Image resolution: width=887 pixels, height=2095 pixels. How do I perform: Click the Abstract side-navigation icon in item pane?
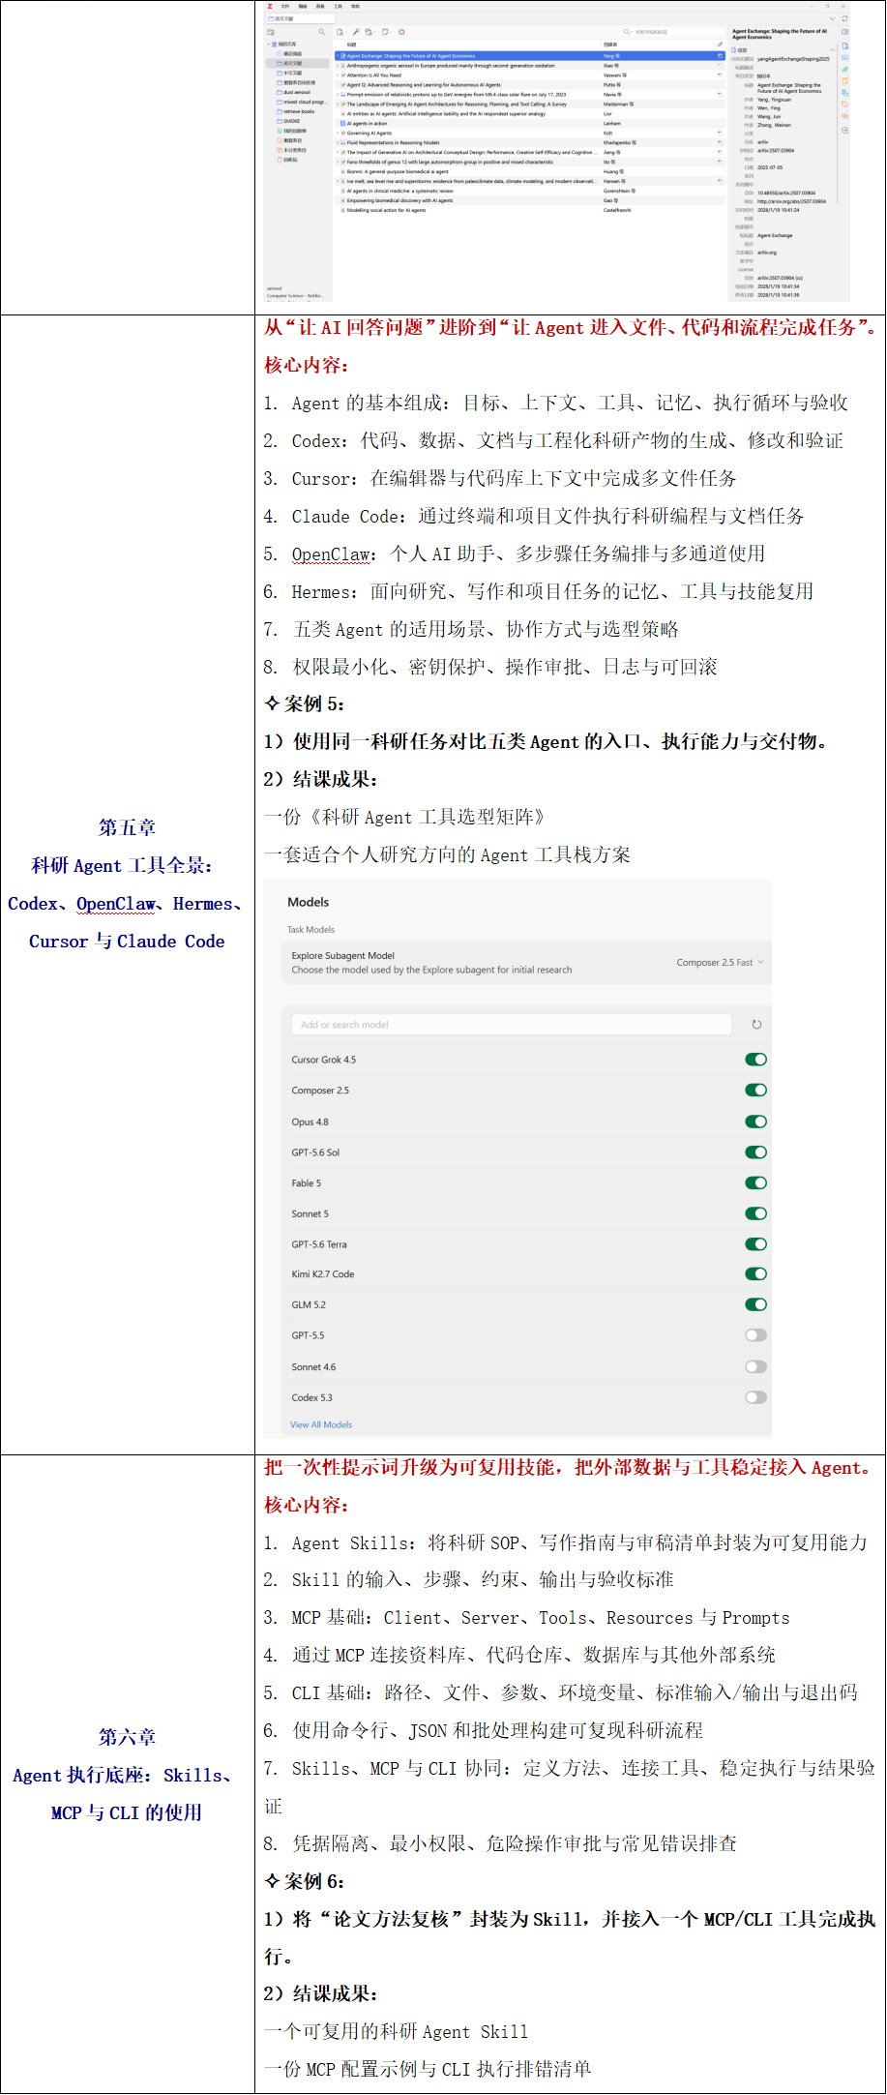coord(844,58)
